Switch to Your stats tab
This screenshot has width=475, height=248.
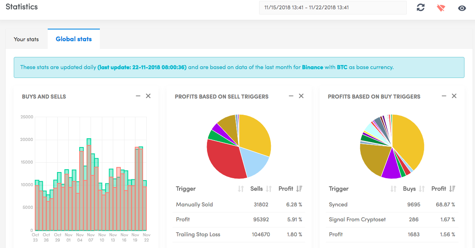point(26,39)
